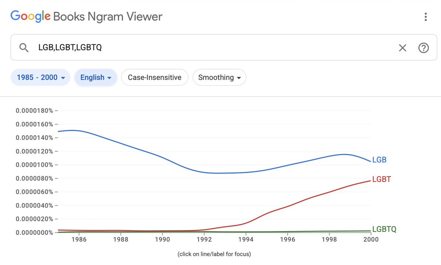The image size is (441, 265).
Task: Click the 0.0000040% y-axis label
Action: point(35,205)
